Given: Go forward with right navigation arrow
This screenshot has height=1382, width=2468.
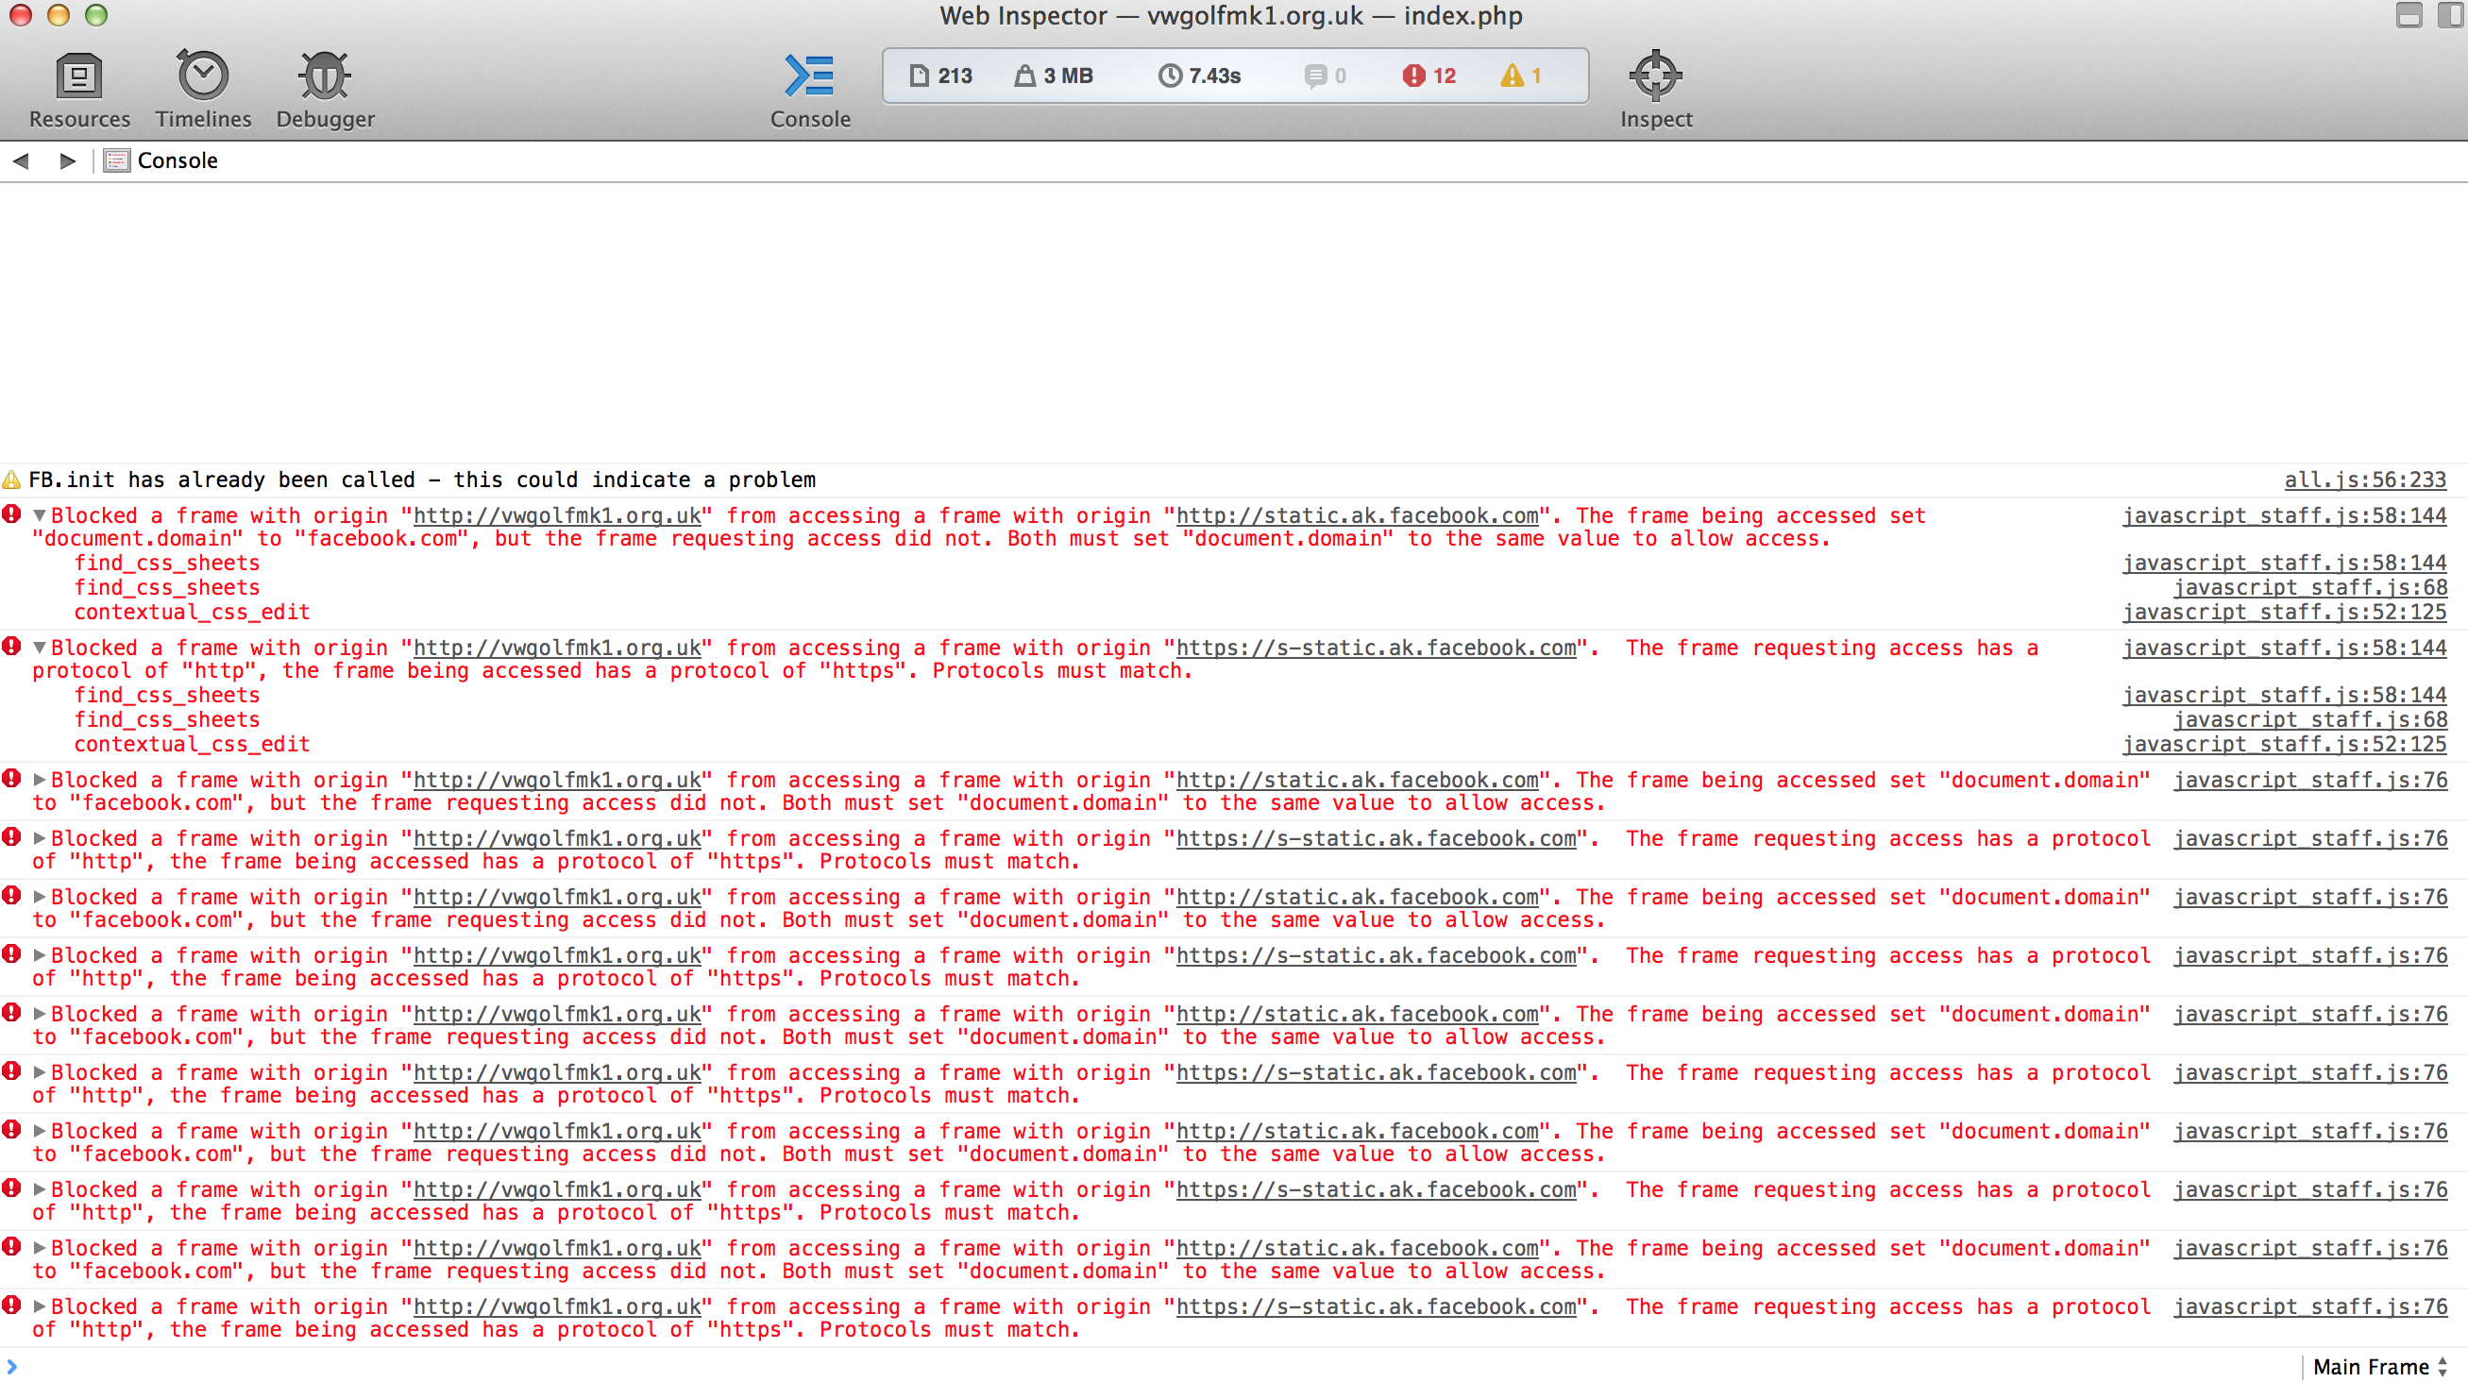Looking at the screenshot, I should coord(67,160).
